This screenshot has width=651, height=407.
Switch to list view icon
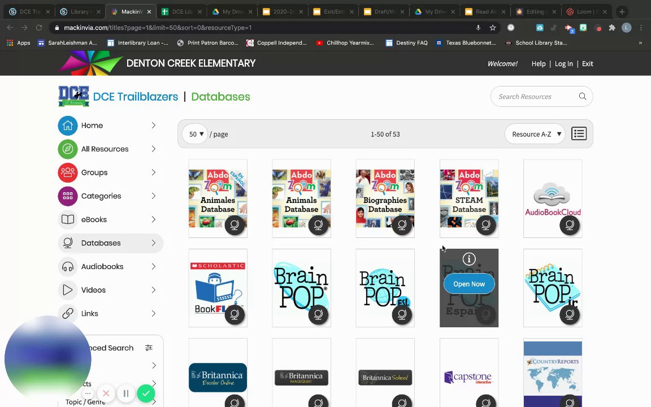(x=579, y=134)
